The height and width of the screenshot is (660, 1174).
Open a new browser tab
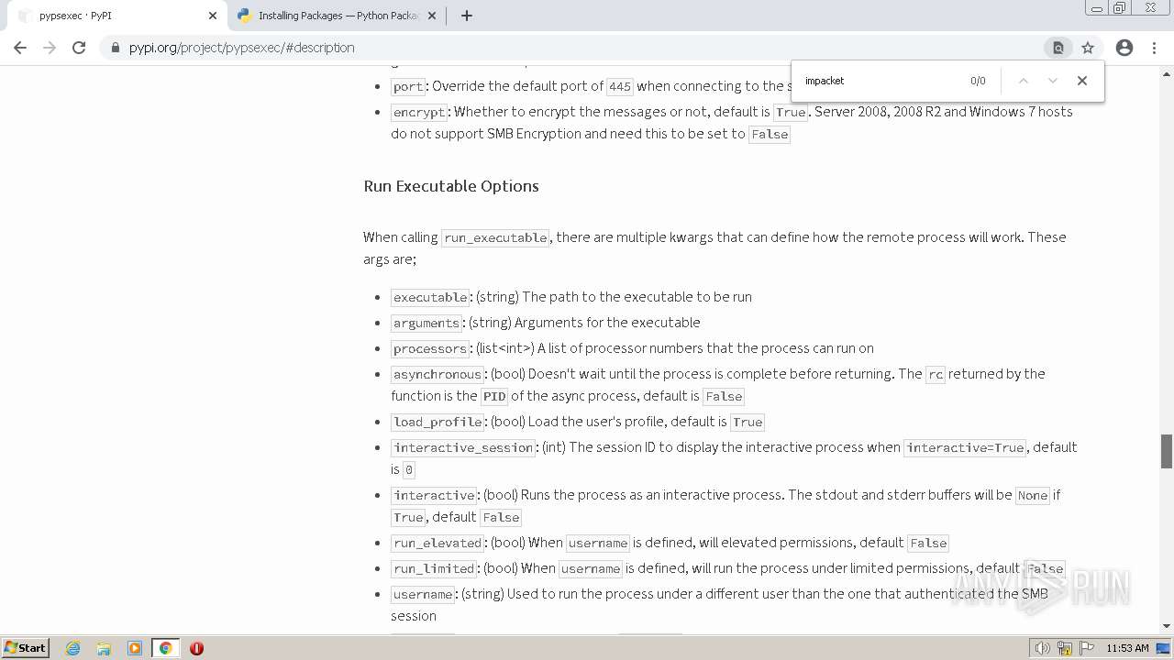(467, 16)
